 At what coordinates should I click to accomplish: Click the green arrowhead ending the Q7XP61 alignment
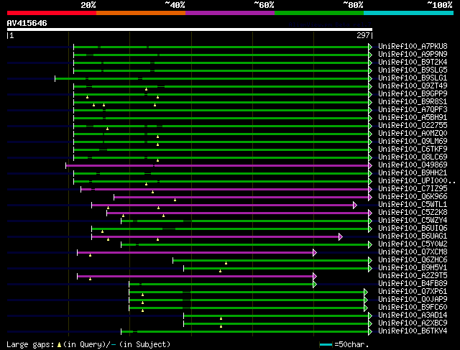[x=366, y=293]
